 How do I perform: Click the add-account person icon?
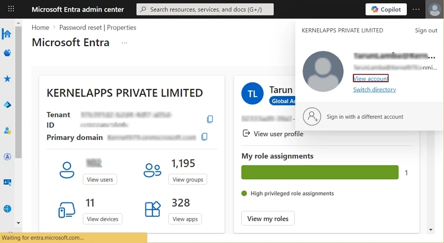[x=312, y=117]
